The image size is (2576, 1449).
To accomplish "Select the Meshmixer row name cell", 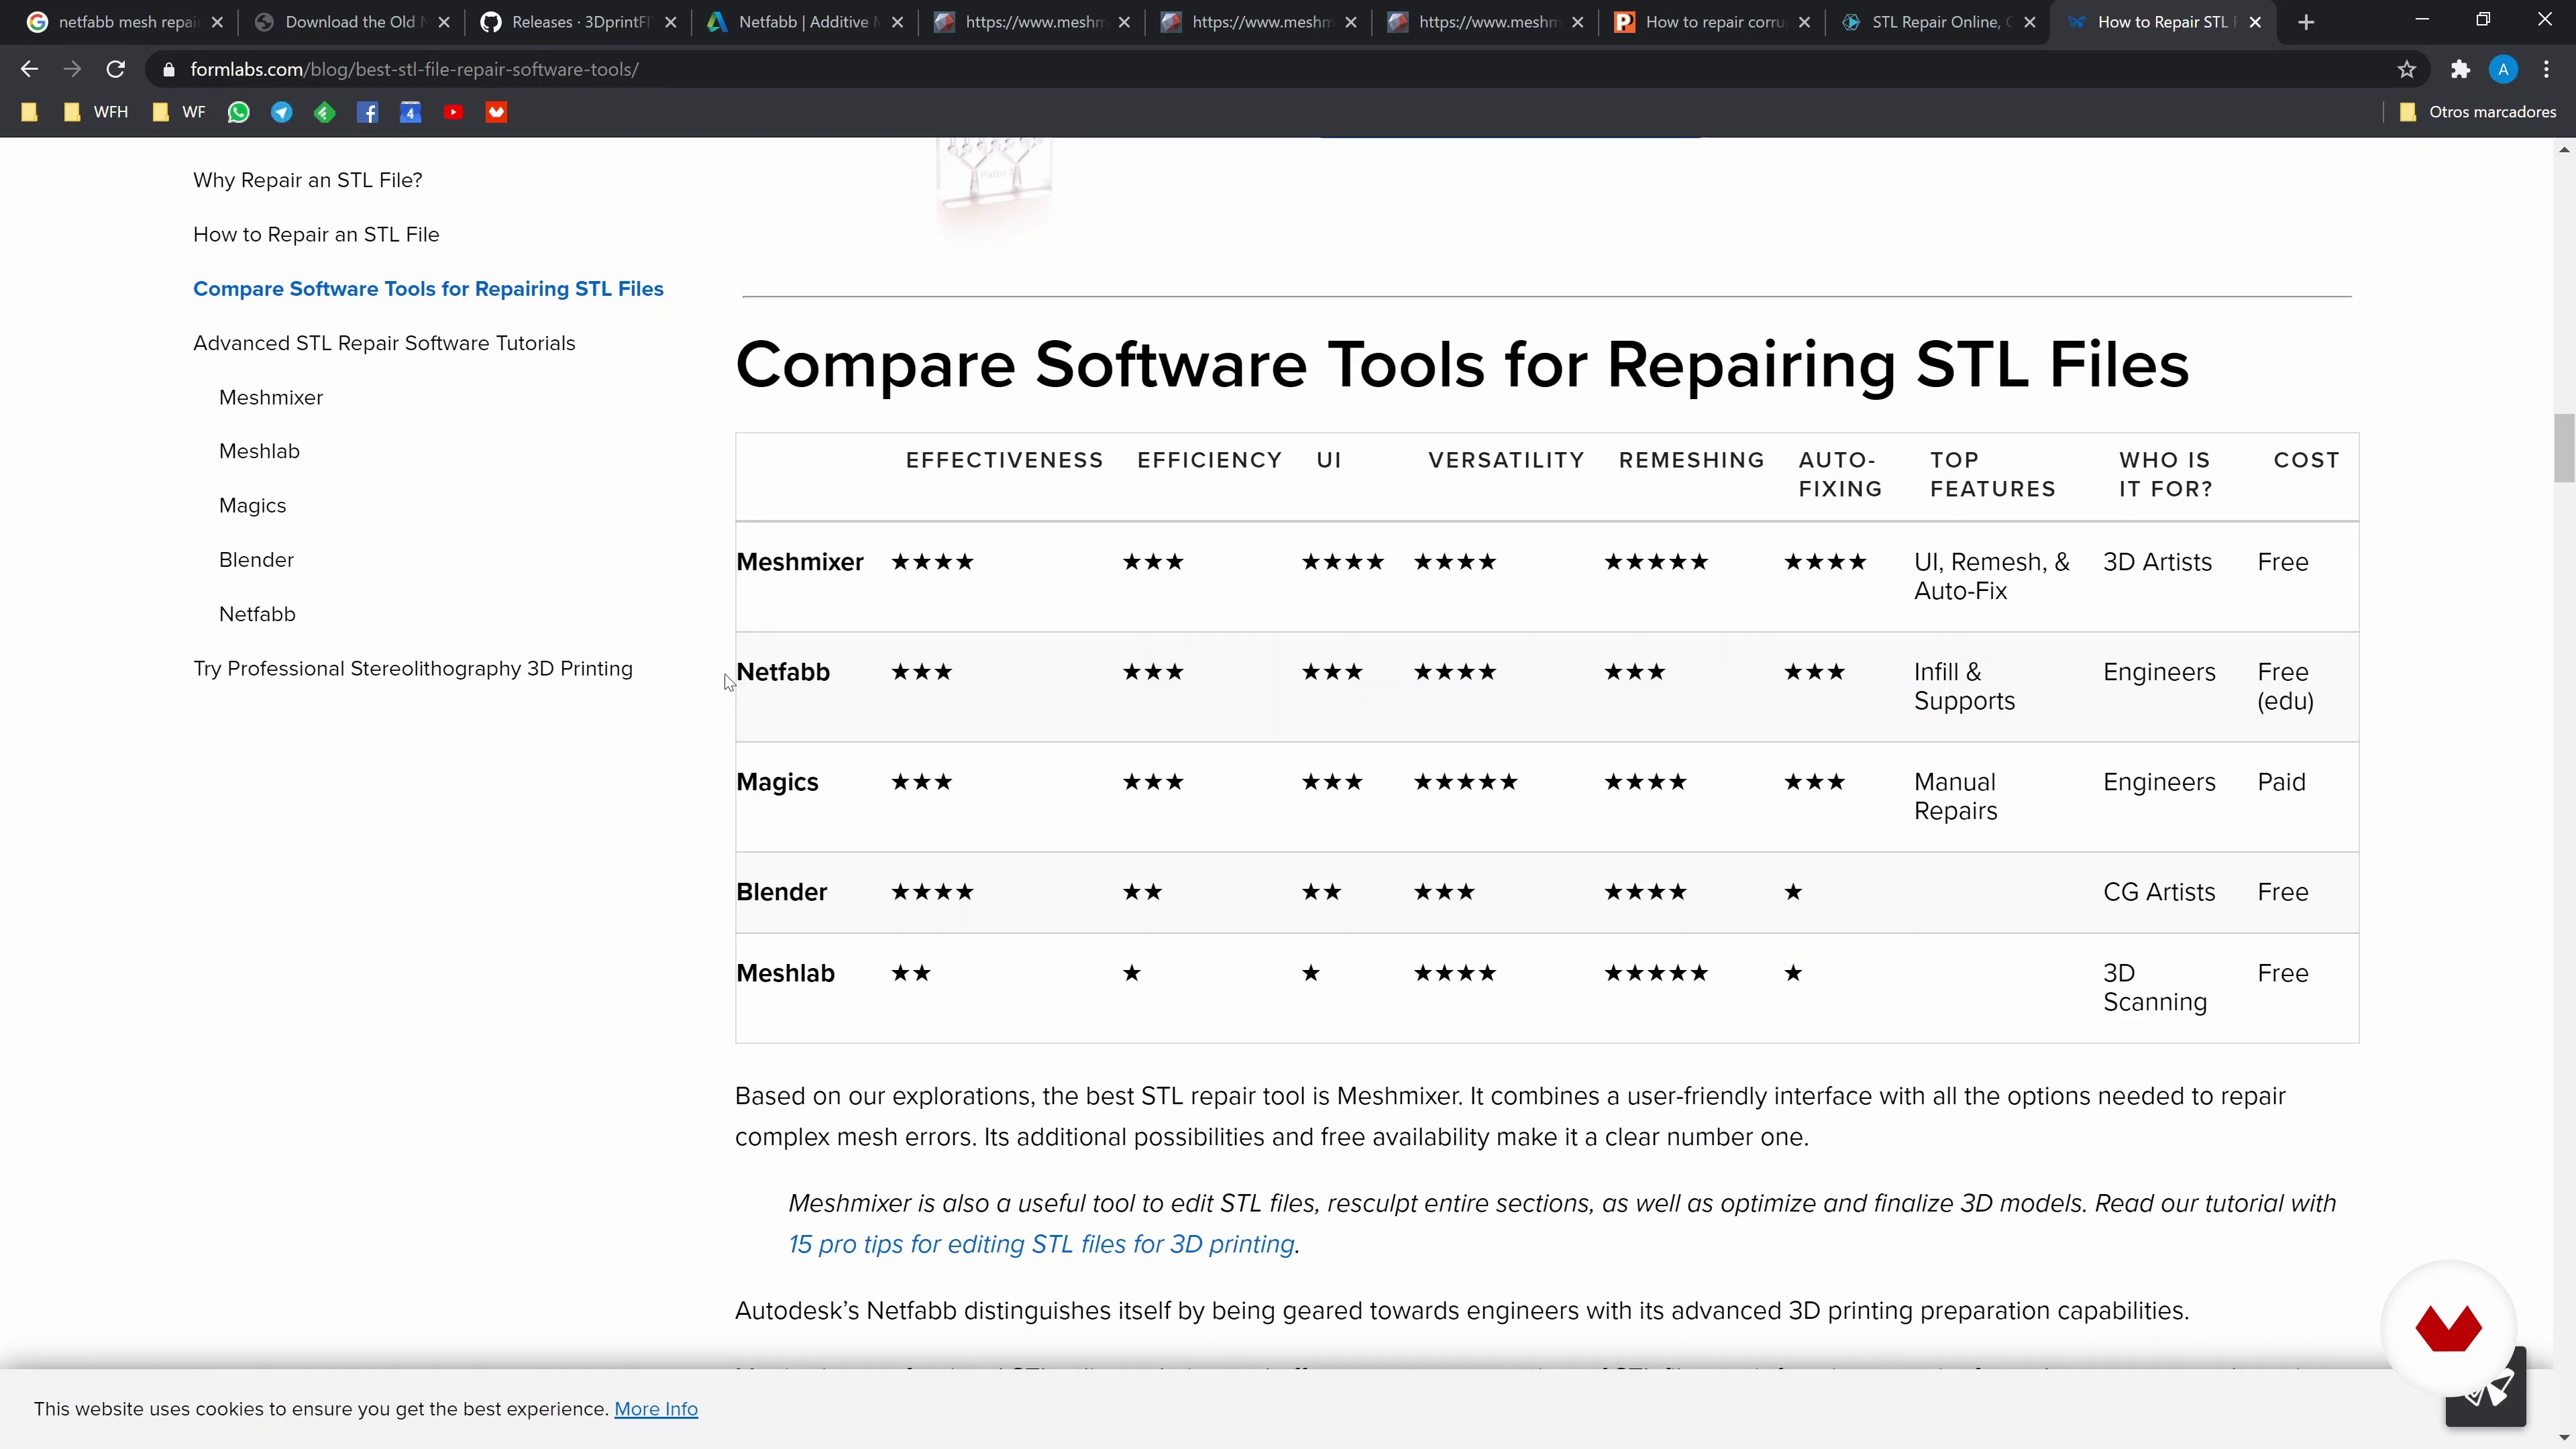I will tap(800, 562).
